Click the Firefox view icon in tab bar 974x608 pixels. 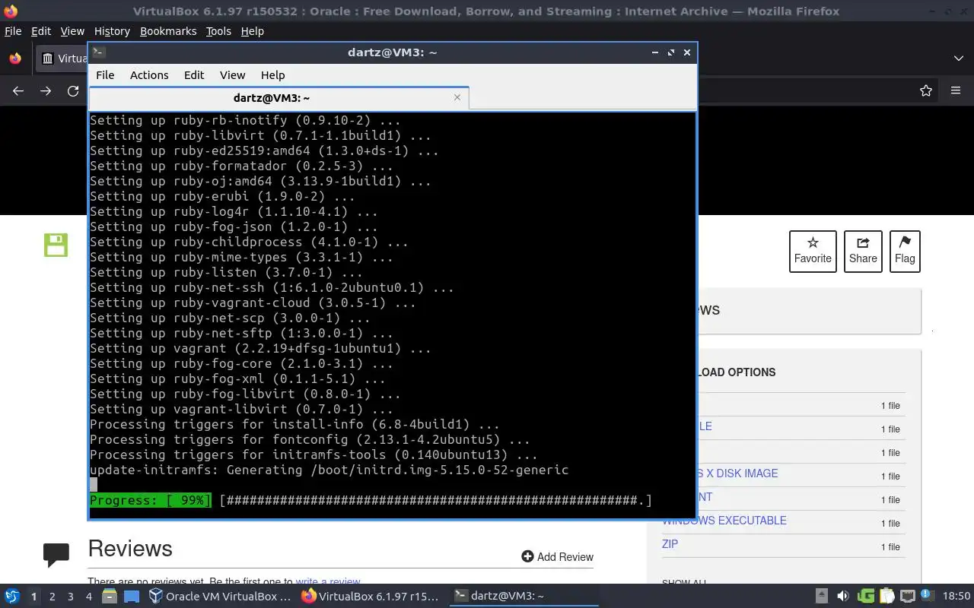(14, 59)
